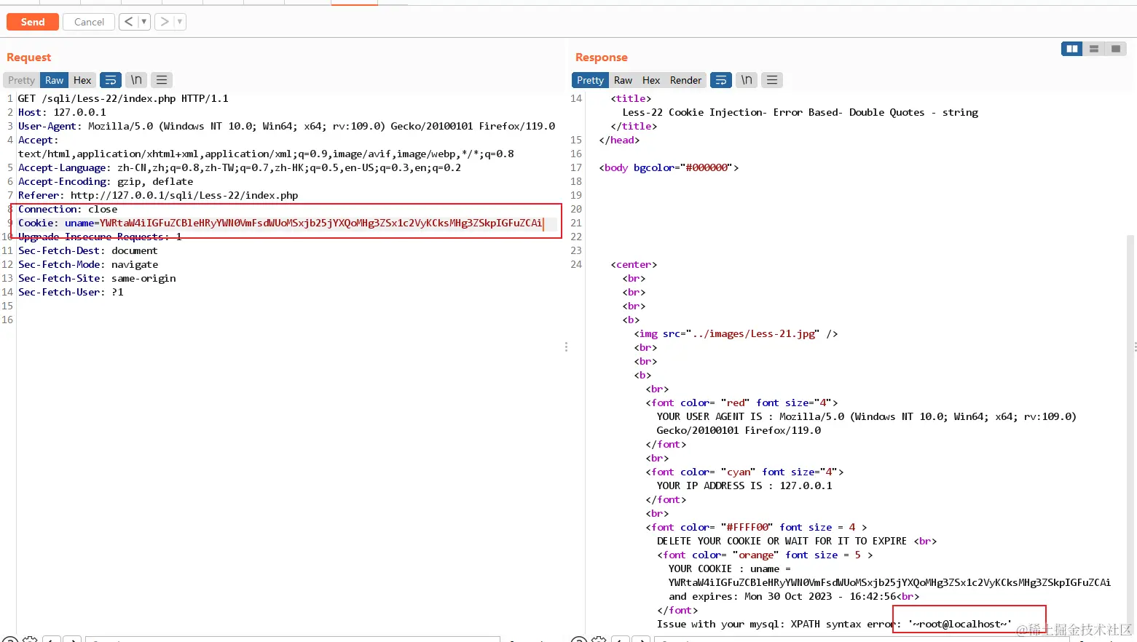Switch Response view to Render tab
Image resolution: width=1137 pixels, height=642 pixels.
(x=686, y=80)
